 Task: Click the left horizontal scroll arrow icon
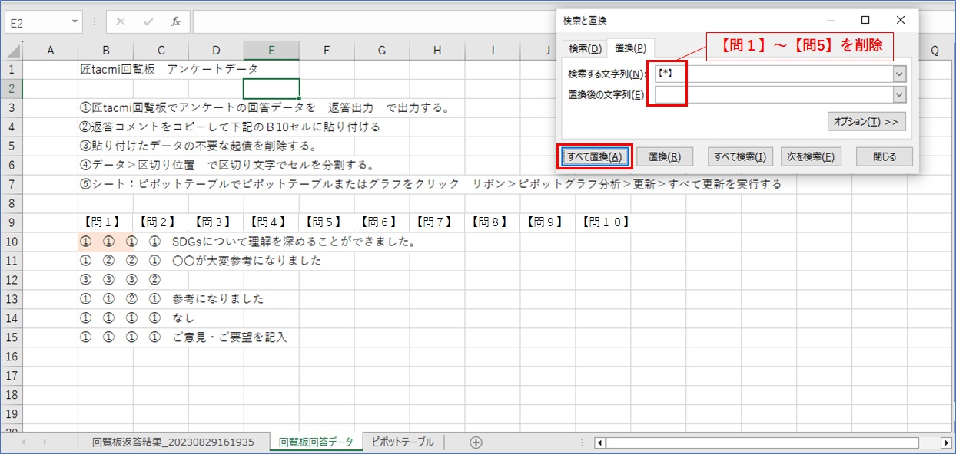[x=599, y=442]
